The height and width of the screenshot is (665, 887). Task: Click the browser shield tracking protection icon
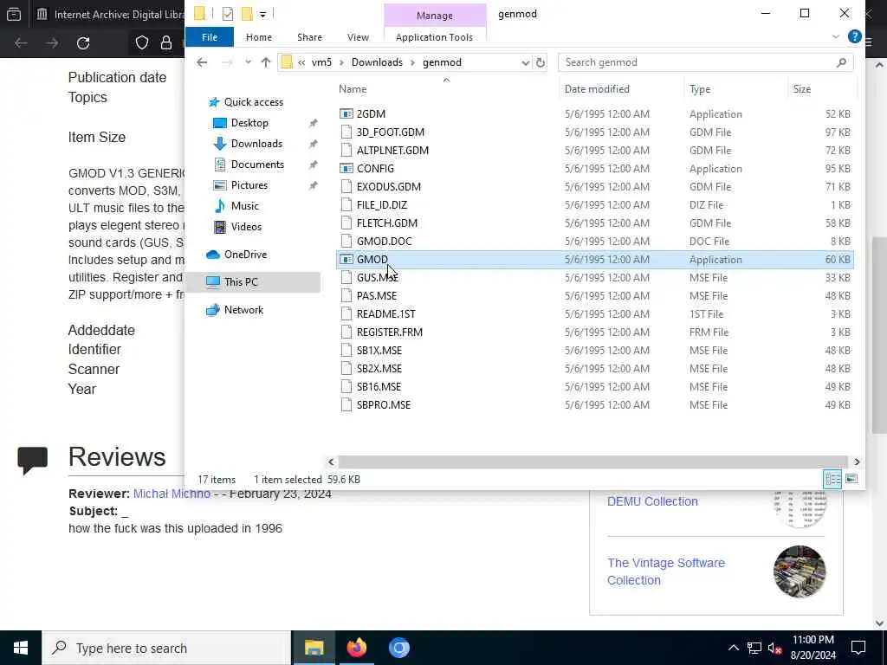141,43
